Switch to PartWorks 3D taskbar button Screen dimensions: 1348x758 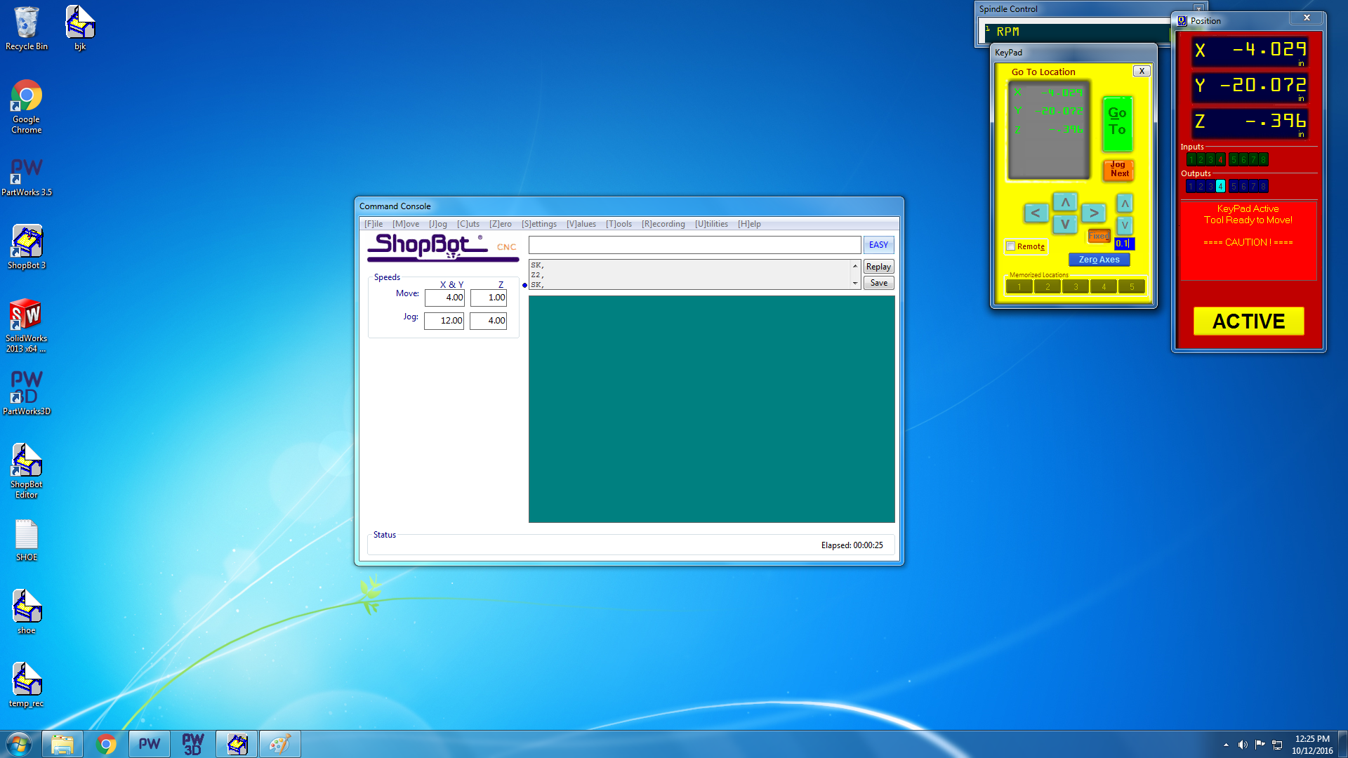point(193,744)
